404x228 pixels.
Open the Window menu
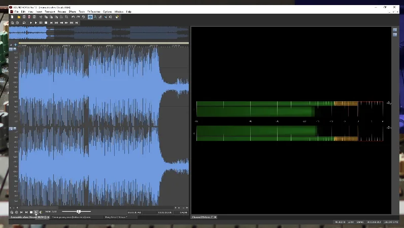[119, 12]
